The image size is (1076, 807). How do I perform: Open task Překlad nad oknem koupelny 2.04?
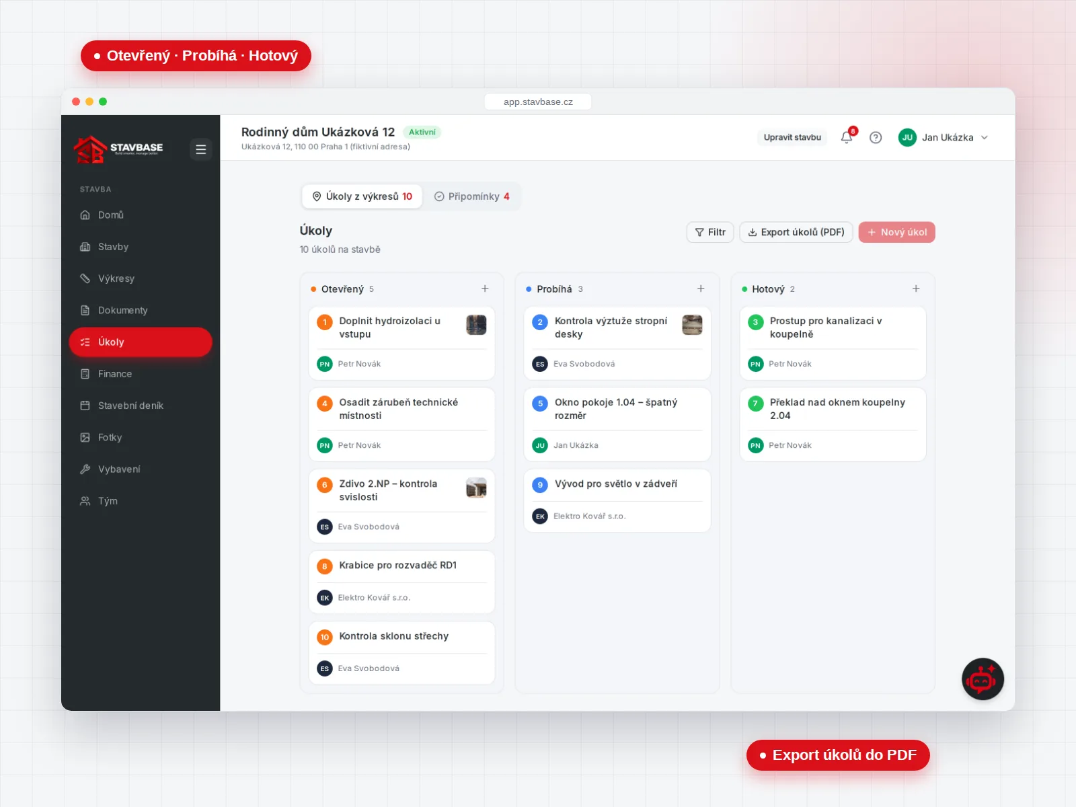(833, 425)
